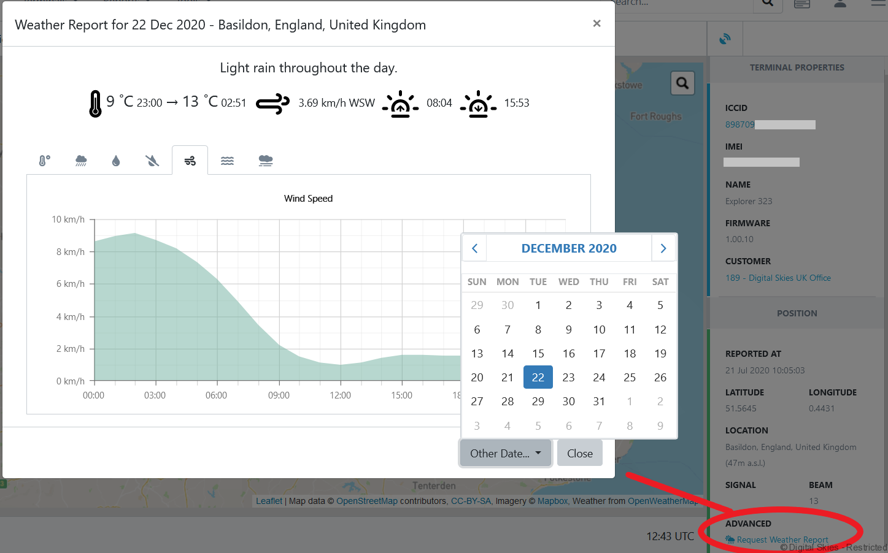Image resolution: width=888 pixels, height=553 pixels.
Task: Advance calendar to next month
Action: [663, 248]
